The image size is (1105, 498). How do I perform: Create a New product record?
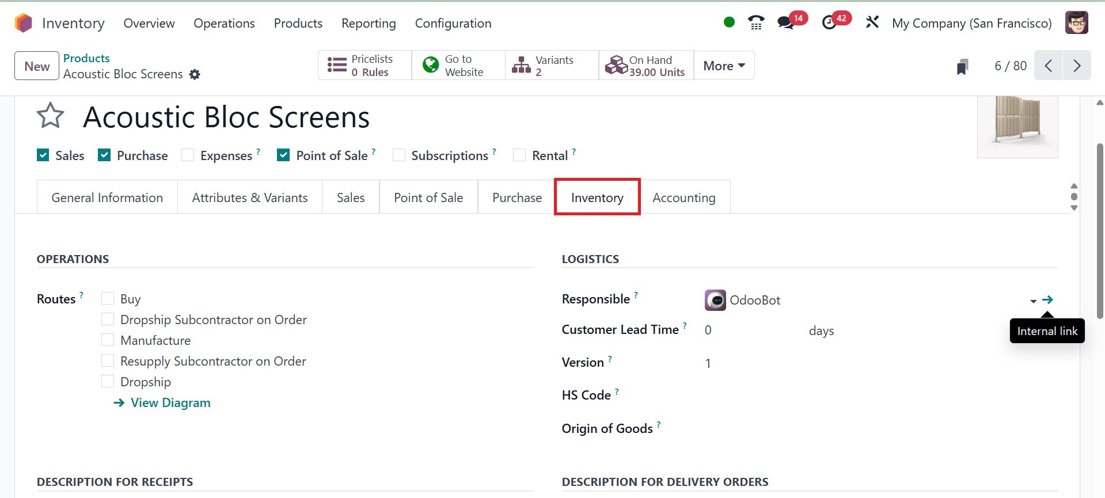point(37,66)
